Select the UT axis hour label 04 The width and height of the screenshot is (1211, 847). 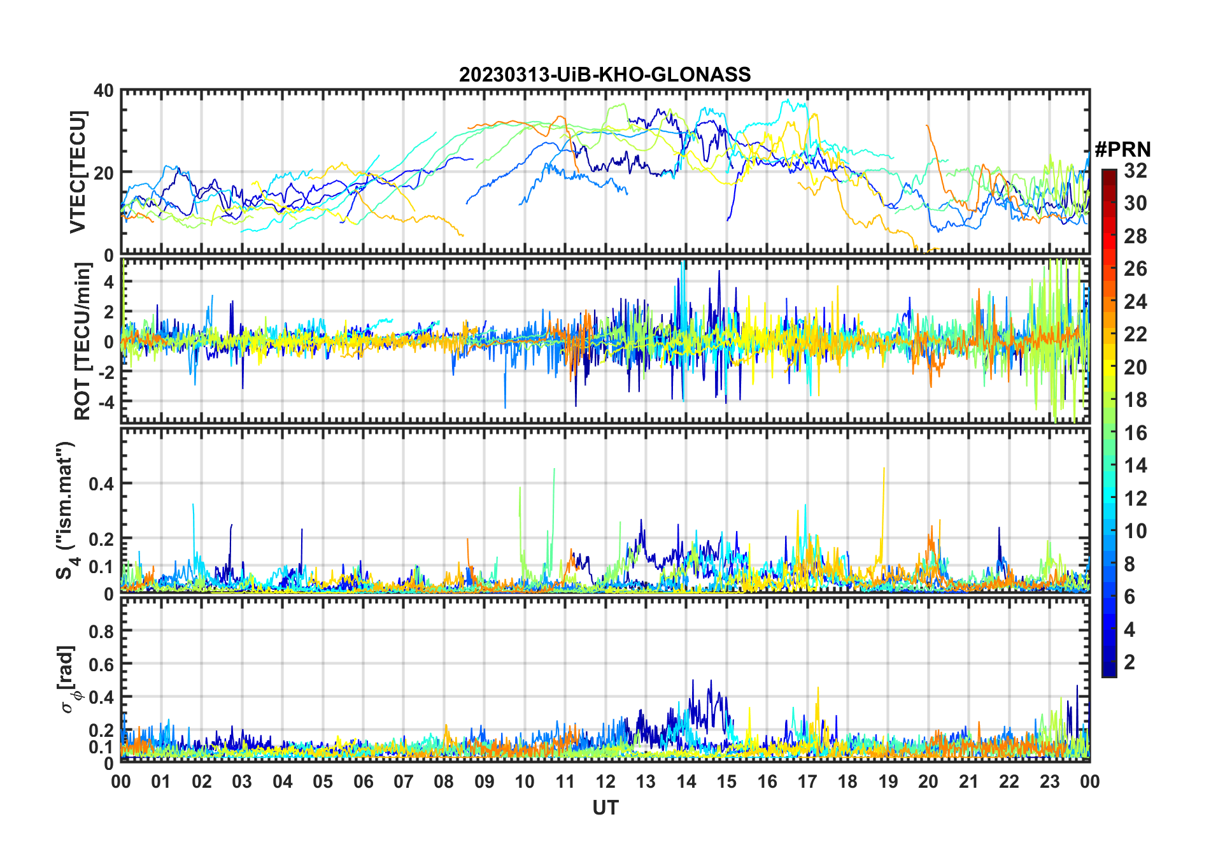(283, 781)
